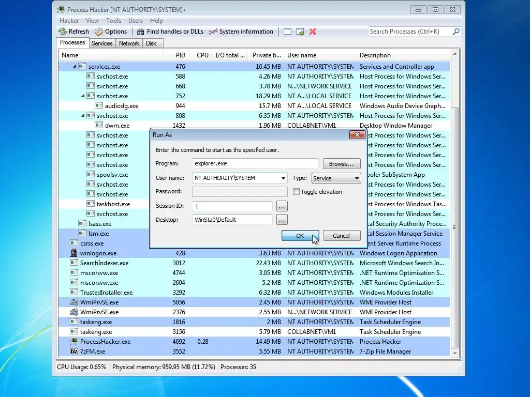This screenshot has width=530, height=397.
Task: Click the CPU Usage status bar entry
Action: pos(81,367)
